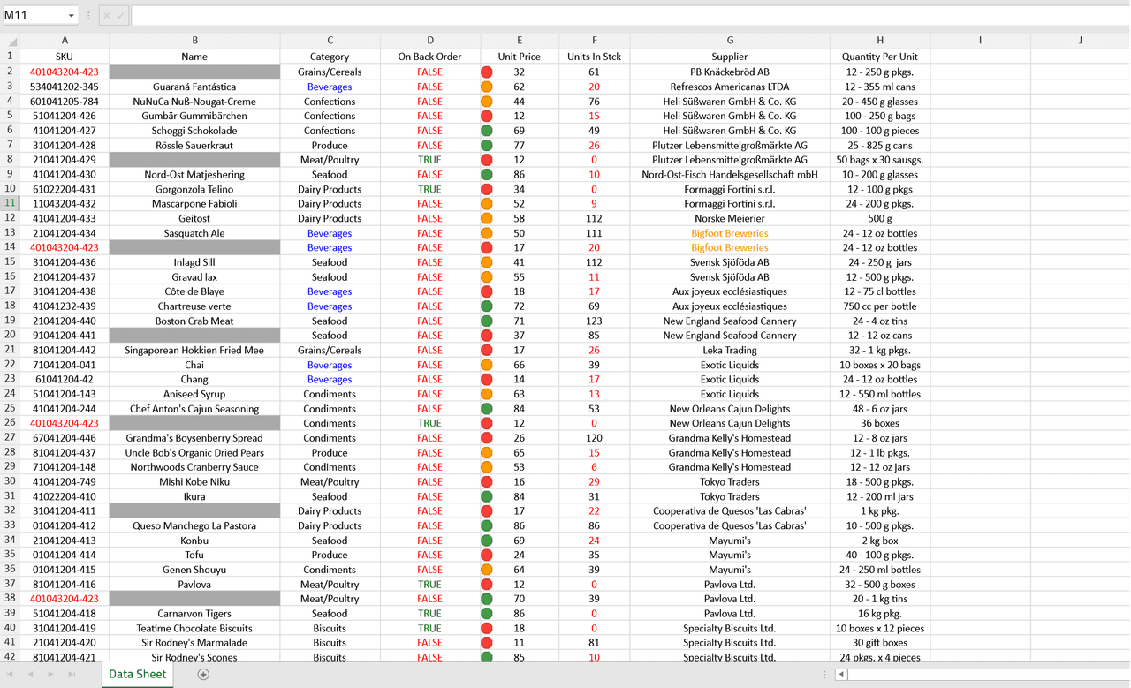Viewport: 1131px width, 688px height.
Task: Add a new sheet with plus icon
Action: click(x=203, y=674)
